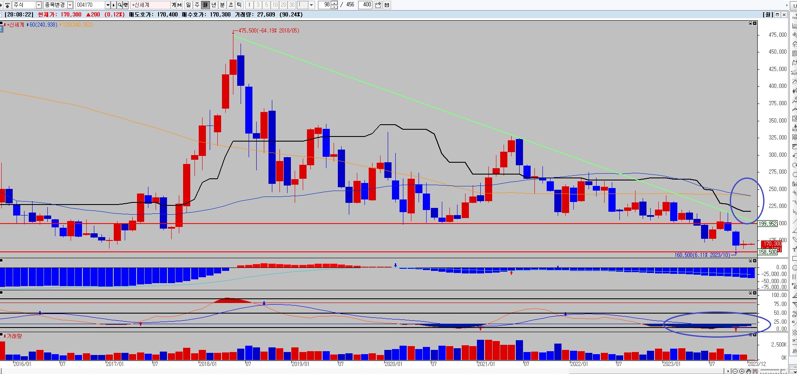Select the 20 interval preset
The height and width of the screenshot is (374, 797).
click(283, 5)
